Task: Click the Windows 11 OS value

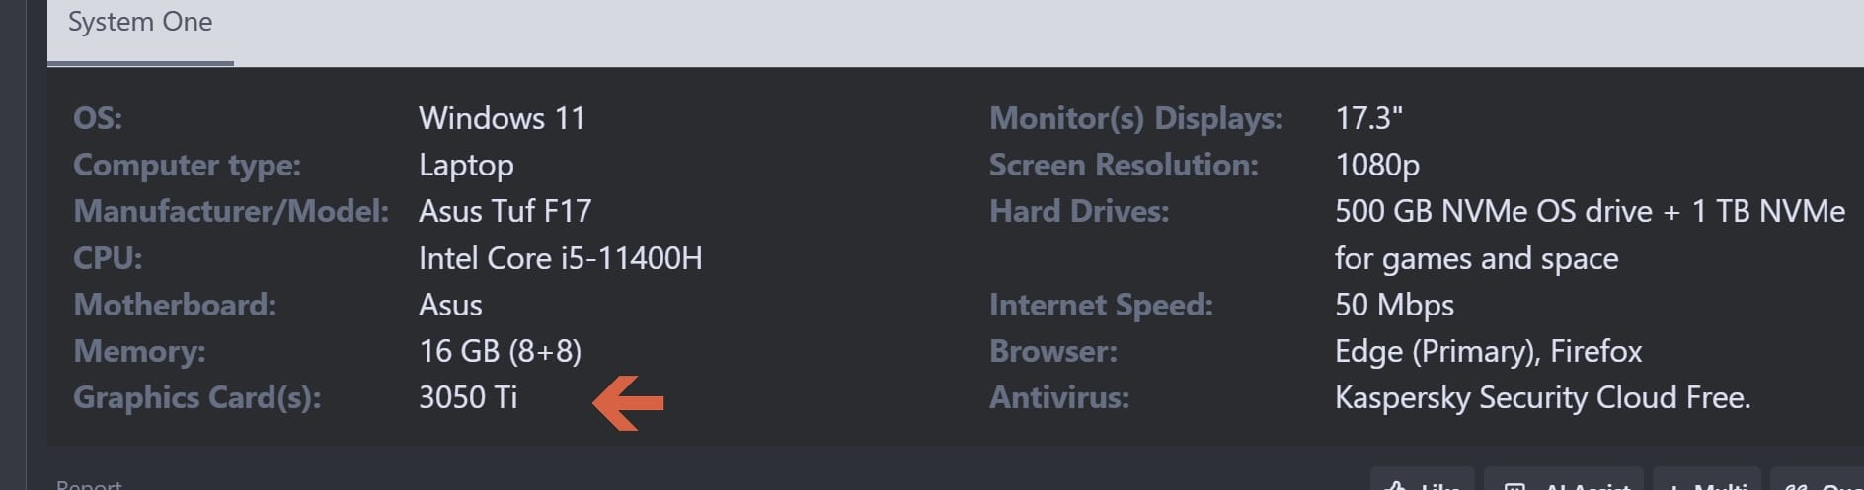Action: point(502,118)
